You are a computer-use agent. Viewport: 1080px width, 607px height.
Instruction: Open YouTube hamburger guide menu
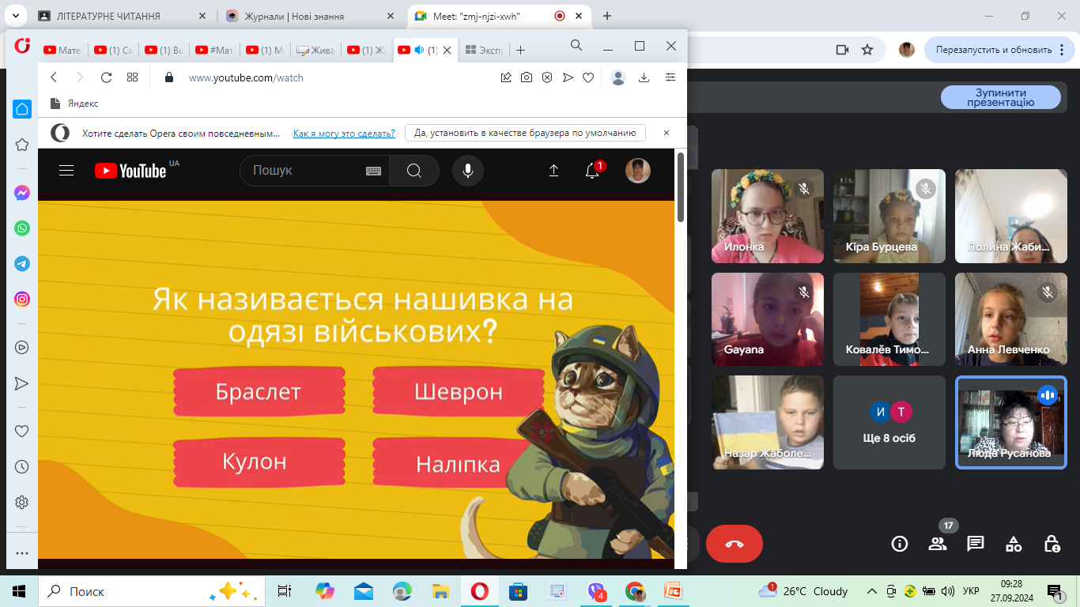66,171
